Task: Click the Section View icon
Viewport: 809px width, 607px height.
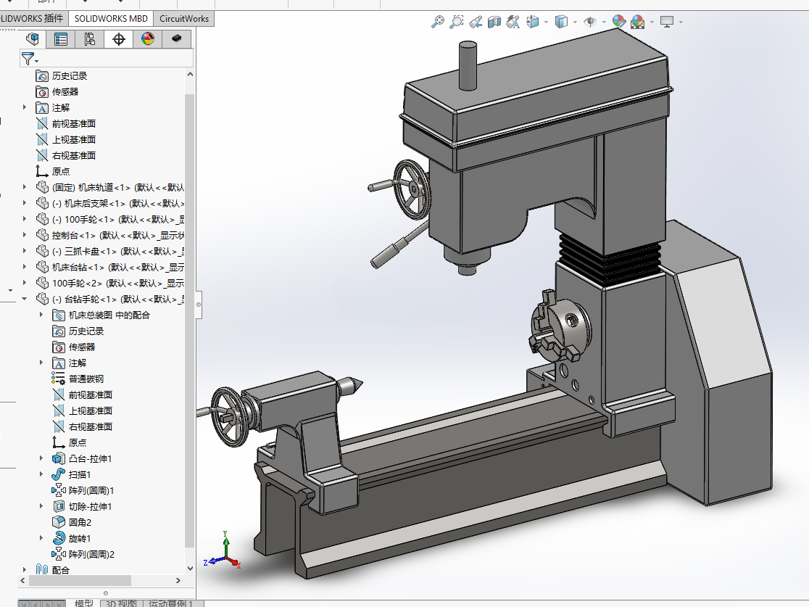Action: (x=494, y=22)
